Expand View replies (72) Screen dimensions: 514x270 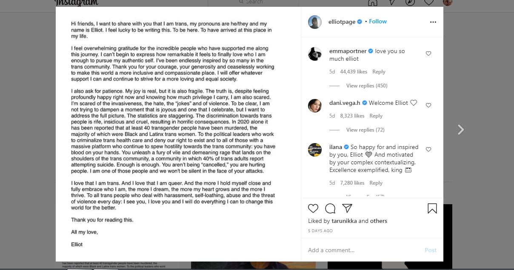(x=365, y=130)
